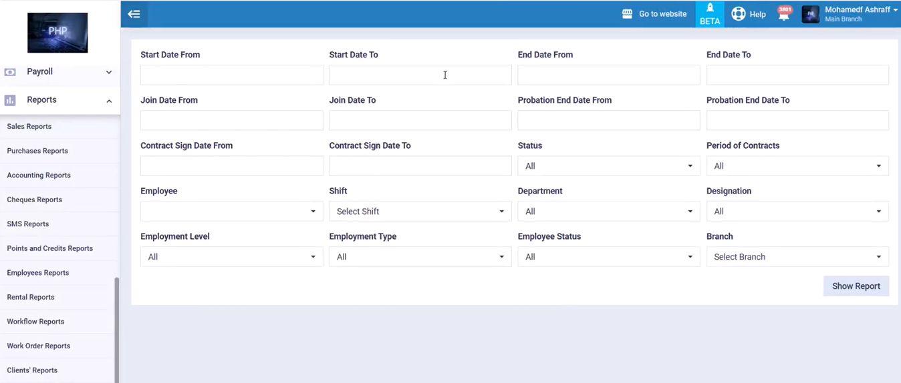Click the Payroll money icon
Image resolution: width=901 pixels, height=383 pixels.
(x=10, y=72)
